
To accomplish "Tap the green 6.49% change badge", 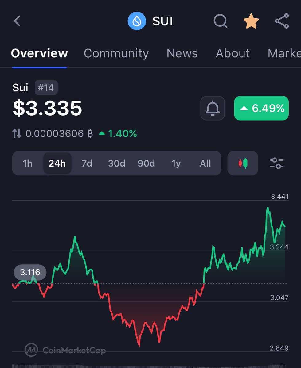I will pyautogui.click(x=261, y=108).
